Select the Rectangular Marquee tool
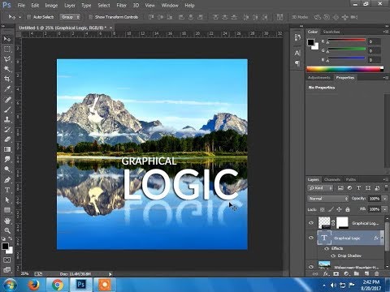390x292 pixels. pos(7,49)
